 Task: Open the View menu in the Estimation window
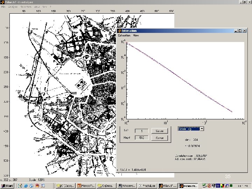pos(136,35)
